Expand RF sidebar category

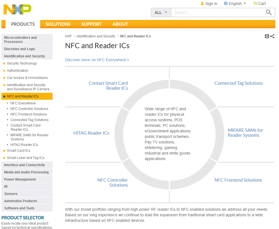click(27, 187)
